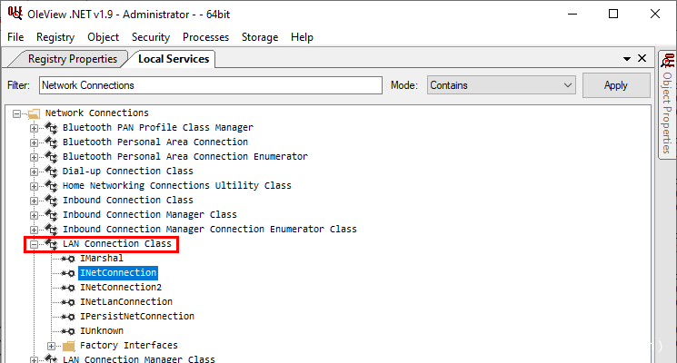Open the Registry menu
The height and width of the screenshot is (363, 677).
point(55,37)
